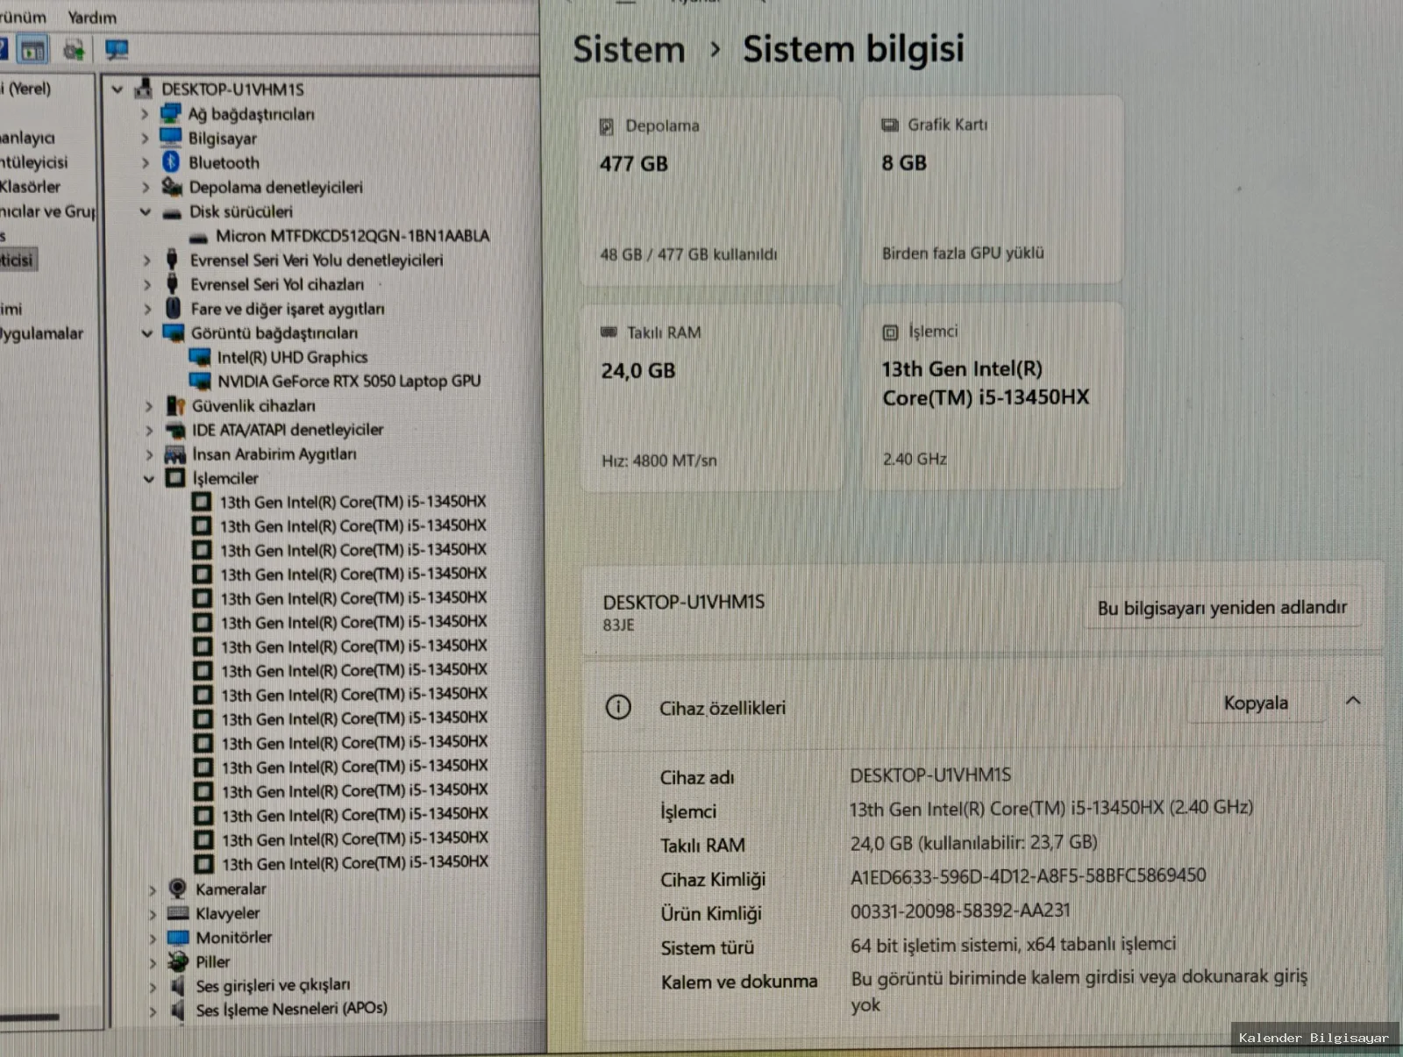
Task: Click the Ürün Kimliği value 00331-20098-58392-AA231
Action: tap(960, 911)
